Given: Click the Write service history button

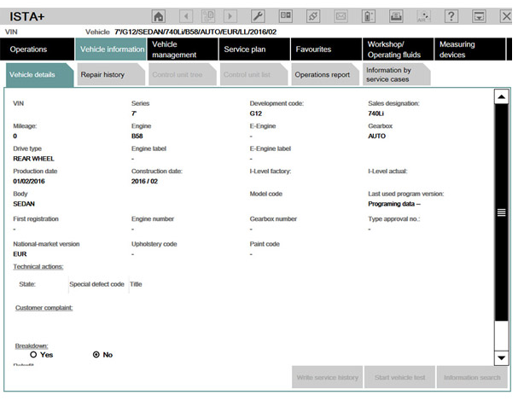Looking at the screenshot, I should point(327,377).
